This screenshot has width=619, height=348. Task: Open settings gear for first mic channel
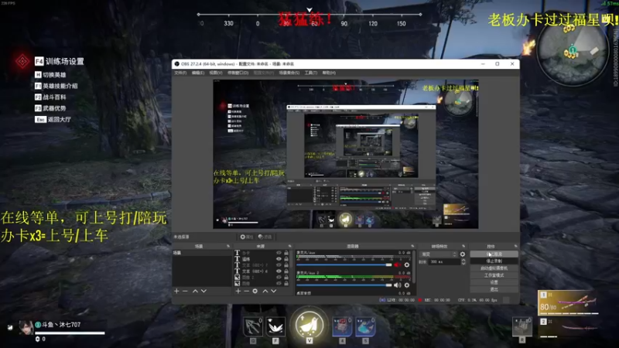[407, 264]
